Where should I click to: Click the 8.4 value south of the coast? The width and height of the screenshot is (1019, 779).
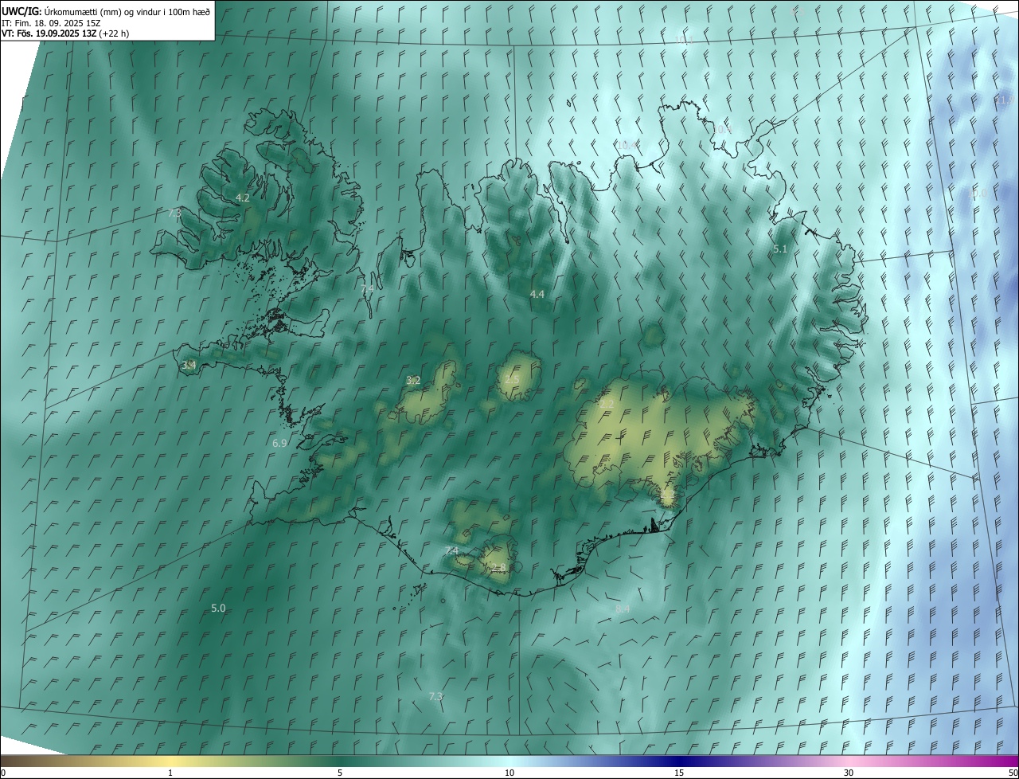coord(623,609)
